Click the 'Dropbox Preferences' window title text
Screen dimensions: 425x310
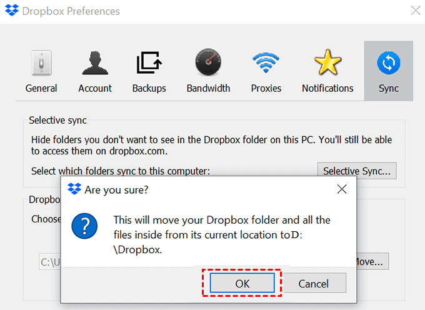(71, 11)
